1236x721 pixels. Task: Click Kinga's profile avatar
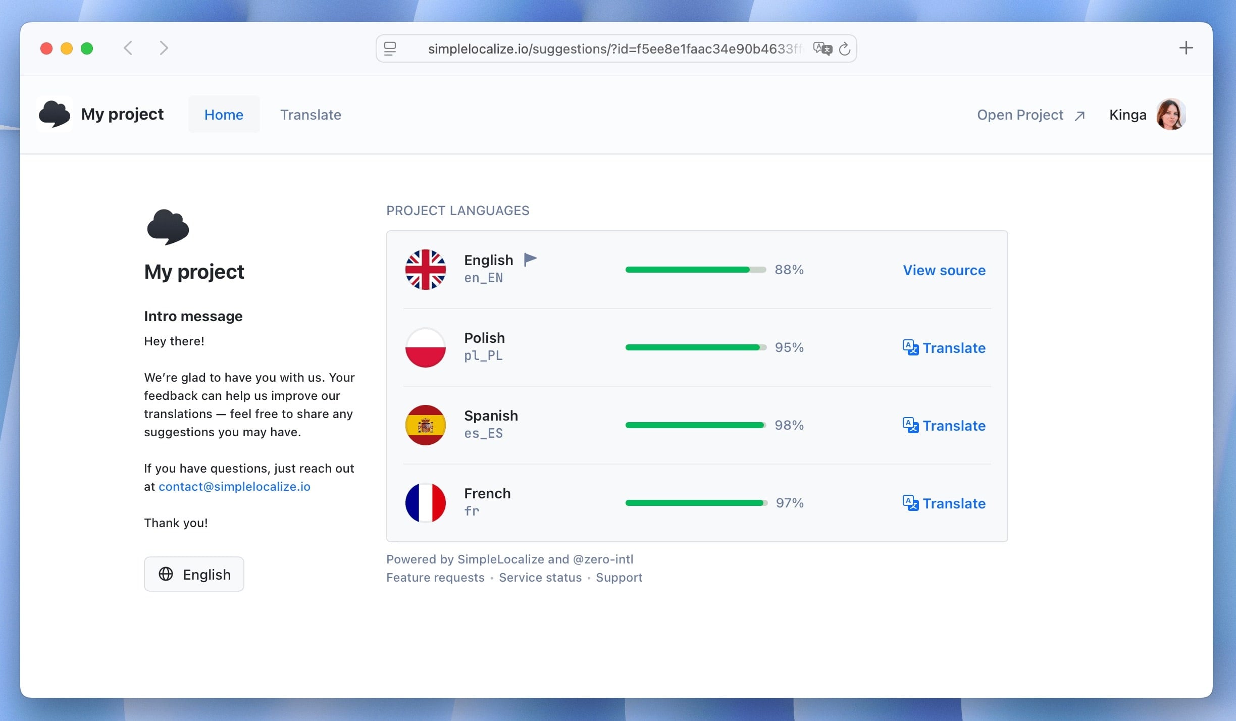(1170, 115)
